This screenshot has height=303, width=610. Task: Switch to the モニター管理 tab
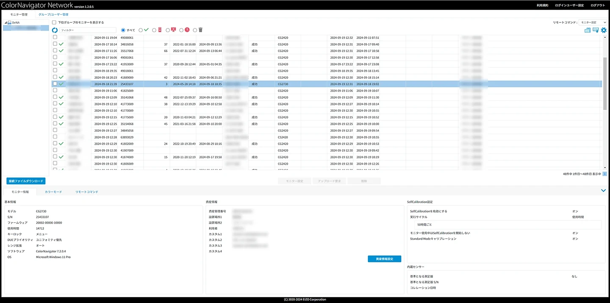19,14
